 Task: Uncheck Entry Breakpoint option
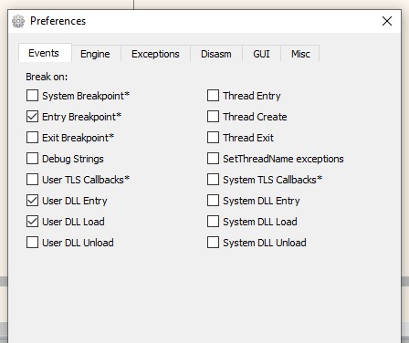tap(32, 117)
